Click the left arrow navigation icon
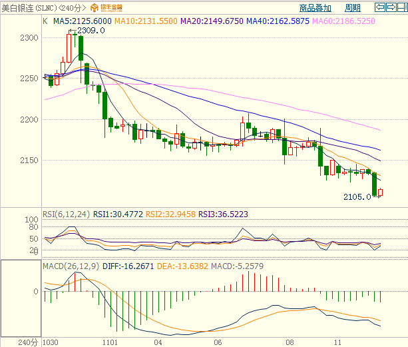Viewport: 408px width, 347px height. click(x=379, y=8)
